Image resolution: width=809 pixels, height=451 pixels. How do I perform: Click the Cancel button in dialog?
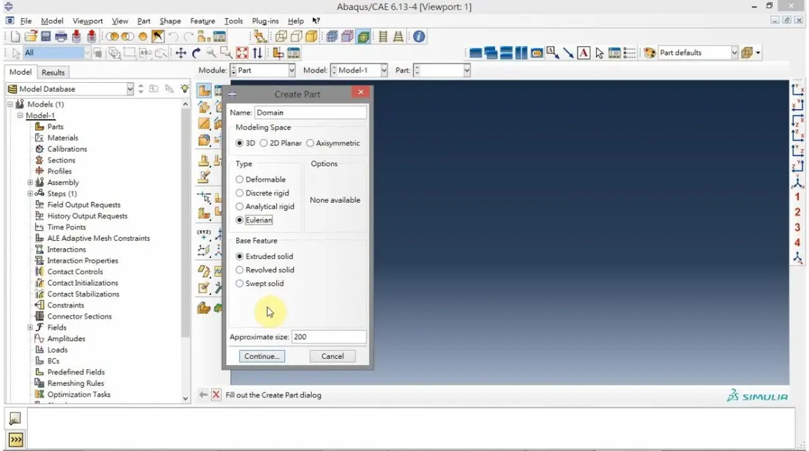[x=333, y=356]
